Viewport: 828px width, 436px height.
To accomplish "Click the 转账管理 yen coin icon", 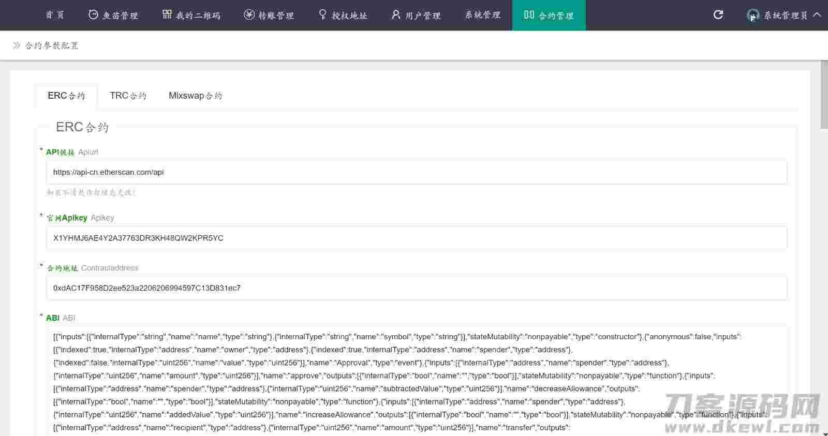I will [x=249, y=15].
